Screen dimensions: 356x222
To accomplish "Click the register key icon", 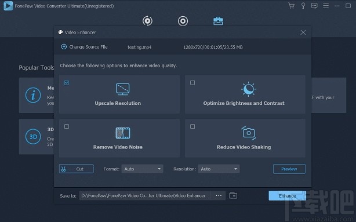I will coord(303,6).
